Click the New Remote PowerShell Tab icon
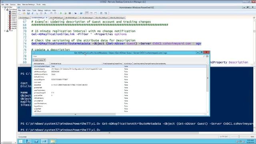This screenshot has height=144, width=256. click(75, 13)
